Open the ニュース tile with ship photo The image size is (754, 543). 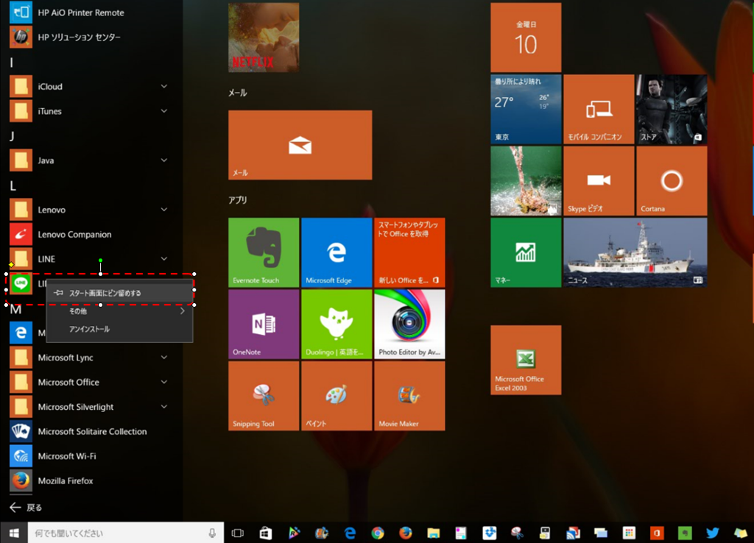pyautogui.click(x=635, y=252)
